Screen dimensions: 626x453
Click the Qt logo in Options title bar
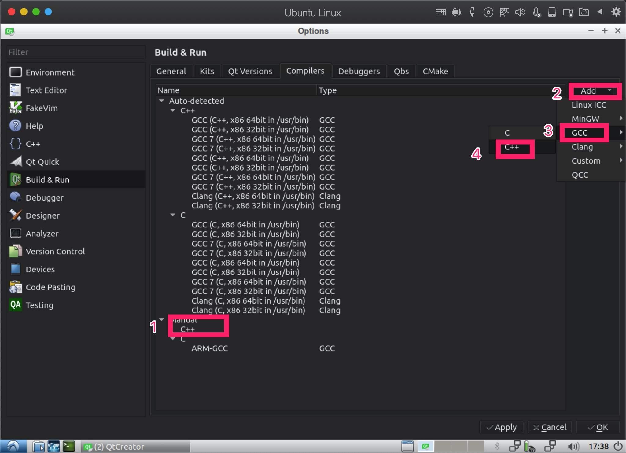click(10, 31)
